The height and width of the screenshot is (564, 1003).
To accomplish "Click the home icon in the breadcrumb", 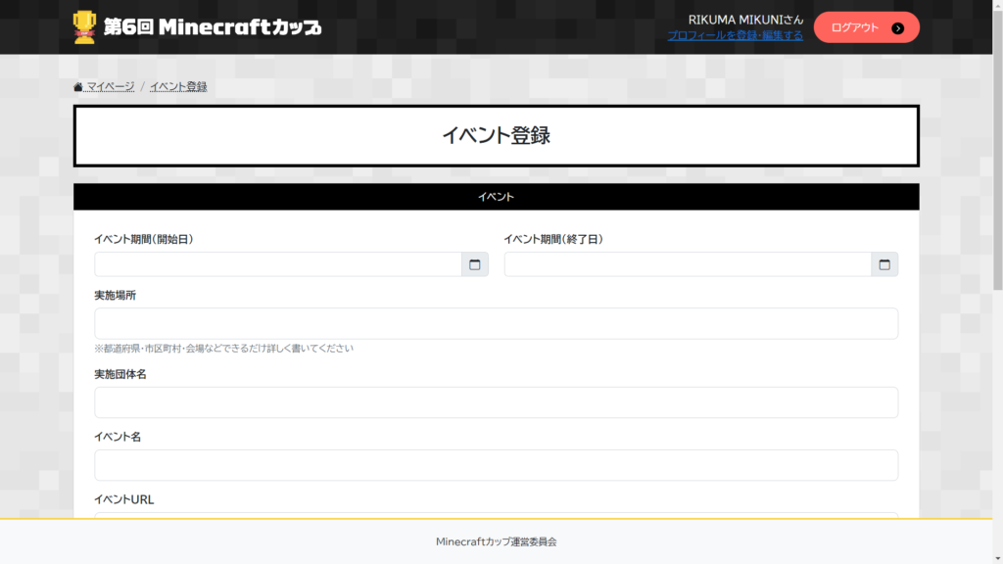I will (x=78, y=87).
